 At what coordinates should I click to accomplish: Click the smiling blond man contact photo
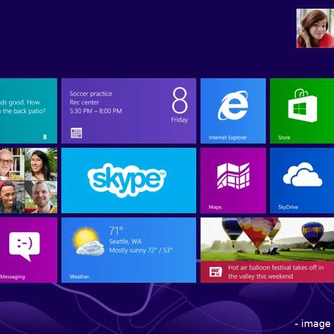(x=41, y=197)
